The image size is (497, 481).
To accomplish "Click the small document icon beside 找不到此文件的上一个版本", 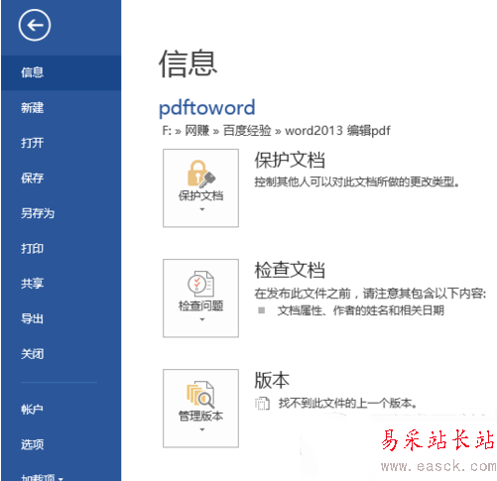I will click(x=262, y=404).
